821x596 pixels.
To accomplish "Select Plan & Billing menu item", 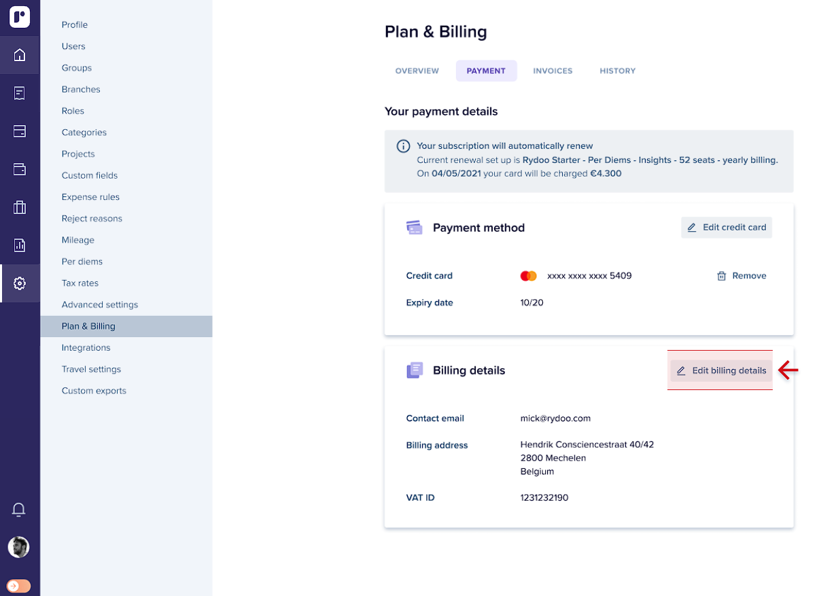I will click(x=126, y=326).
